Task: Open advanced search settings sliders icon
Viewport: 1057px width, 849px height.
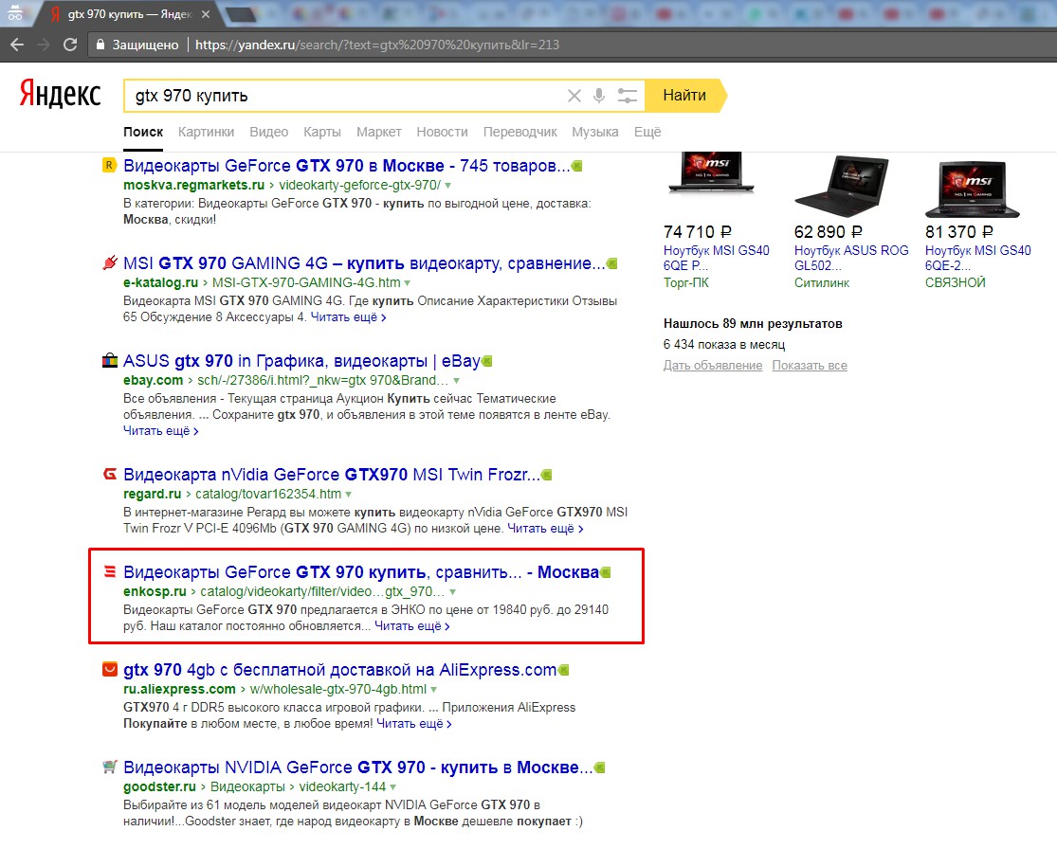Action: tap(627, 96)
